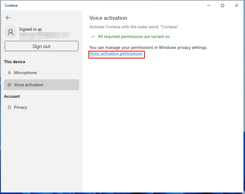The image size is (245, 194).
Task: Click the Windows taskbar at the bottom edge
Action: coord(122,192)
